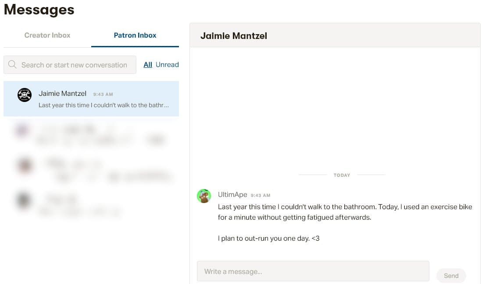Click the TODAY date divider
The image size is (482, 284).
tap(342, 175)
